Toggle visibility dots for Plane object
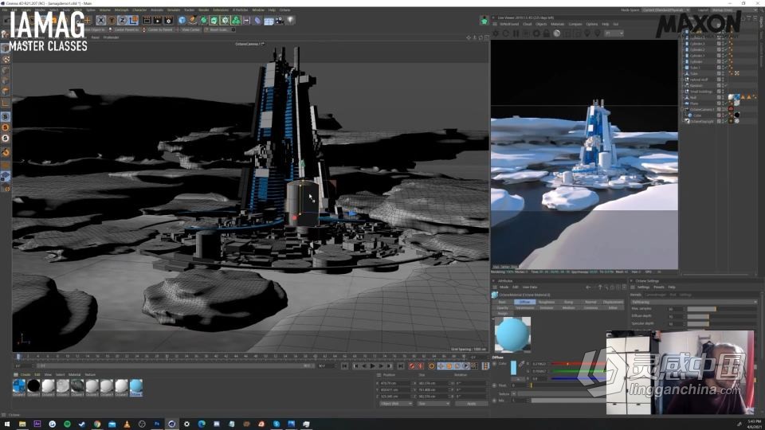The height and width of the screenshot is (430, 765). pos(724,104)
